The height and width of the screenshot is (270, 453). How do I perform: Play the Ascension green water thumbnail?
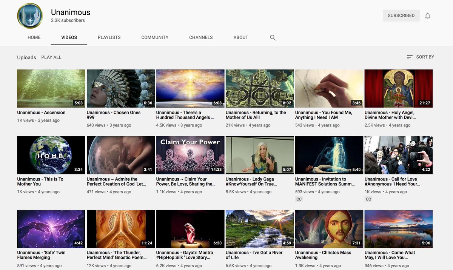[x=51, y=88]
